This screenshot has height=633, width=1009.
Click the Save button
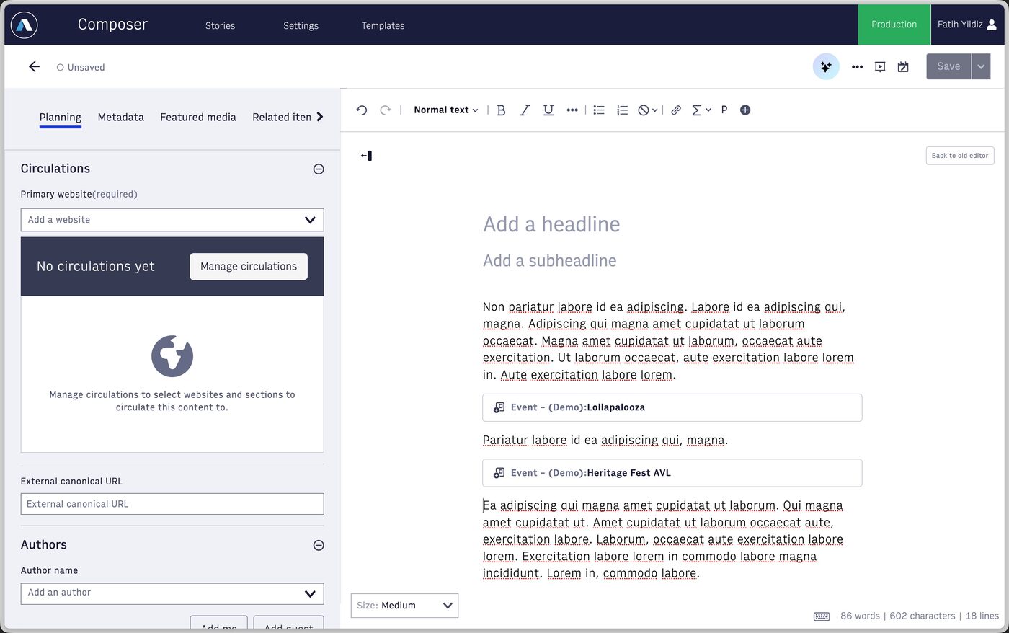coord(948,66)
